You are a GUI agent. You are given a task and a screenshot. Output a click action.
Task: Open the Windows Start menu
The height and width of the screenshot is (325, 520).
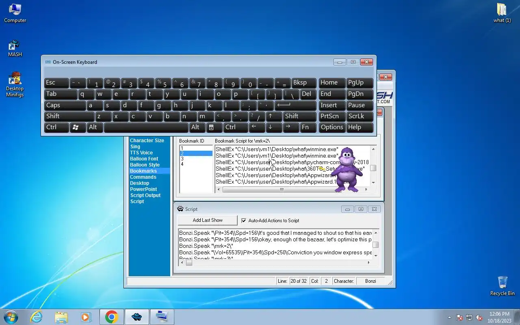click(11, 317)
